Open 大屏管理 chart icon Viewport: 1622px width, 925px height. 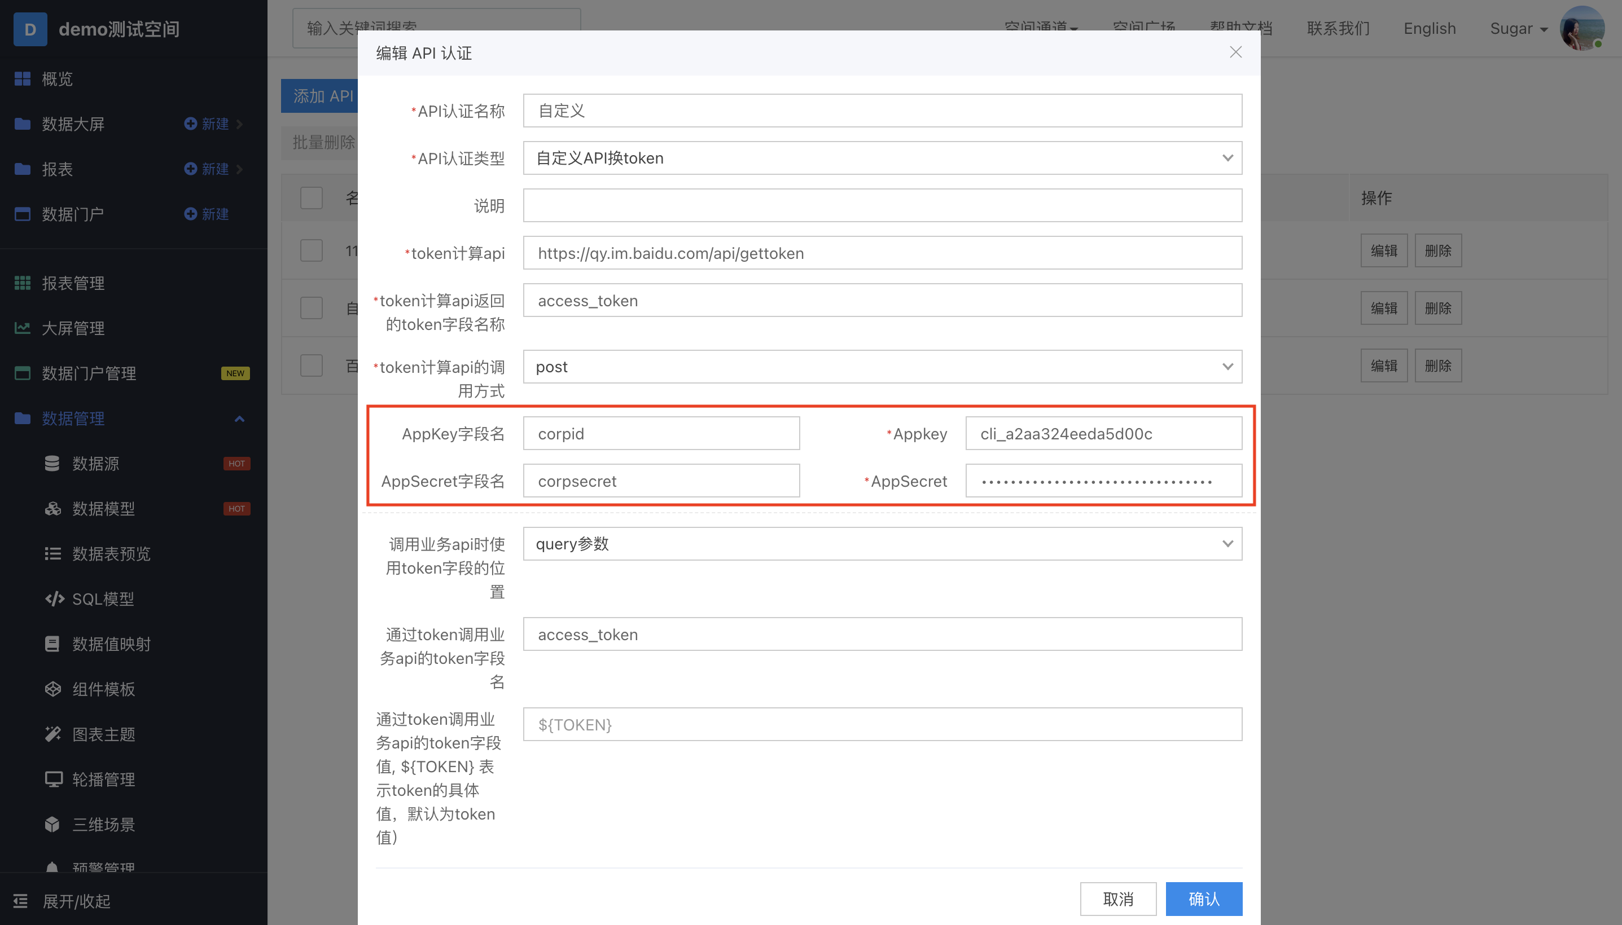point(22,328)
